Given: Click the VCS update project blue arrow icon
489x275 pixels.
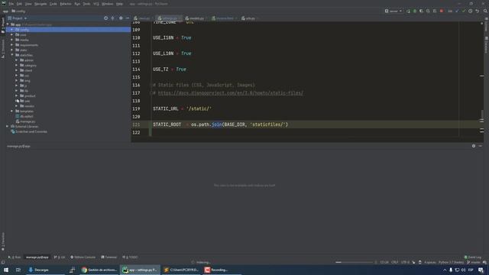Looking at the screenshot, I should (457, 11).
